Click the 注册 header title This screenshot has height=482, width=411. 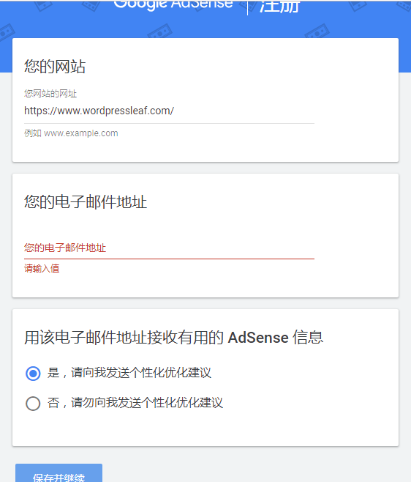(x=279, y=7)
